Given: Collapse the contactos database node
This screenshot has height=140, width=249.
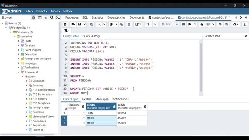Looking at the screenshot, I should pos(14,37).
